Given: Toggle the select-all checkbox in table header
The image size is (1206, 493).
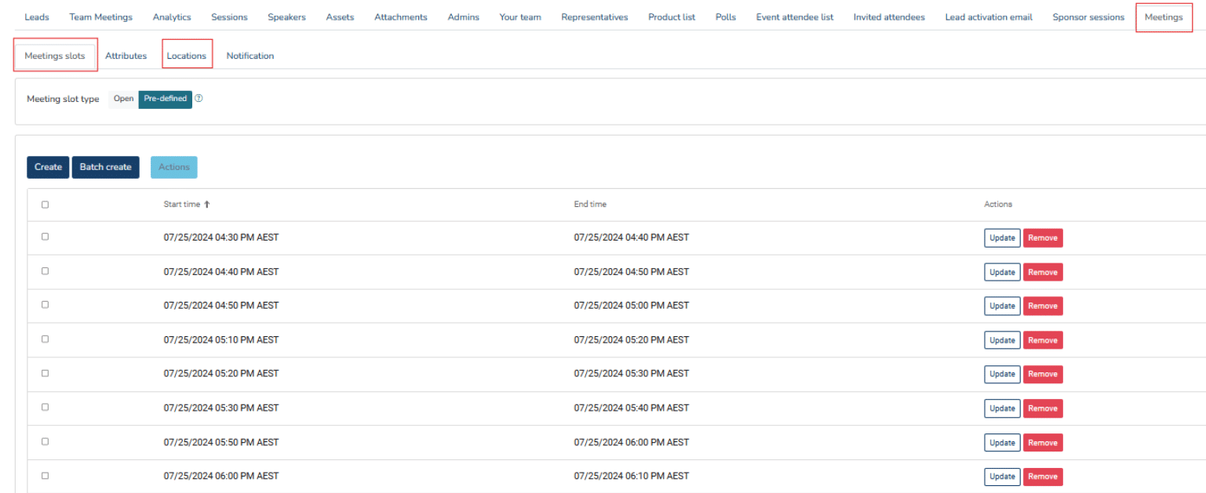Looking at the screenshot, I should click(x=45, y=205).
